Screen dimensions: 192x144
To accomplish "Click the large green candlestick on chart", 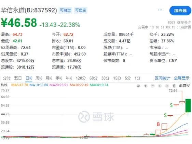I will coord(188,105).
